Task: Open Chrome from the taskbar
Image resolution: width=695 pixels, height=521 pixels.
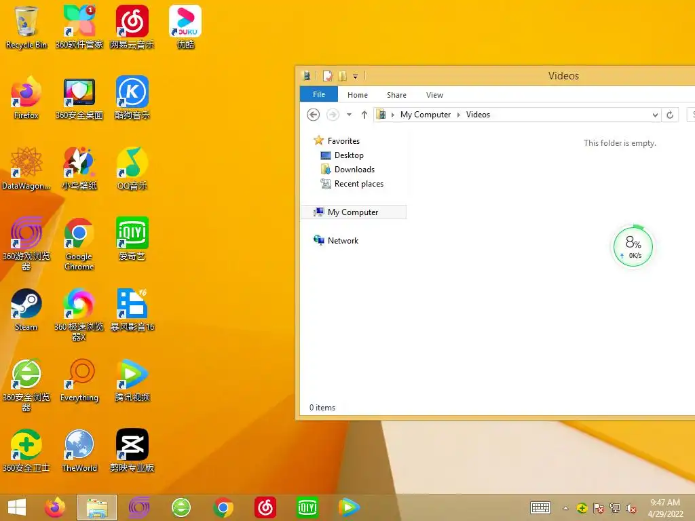Action: pos(223,507)
